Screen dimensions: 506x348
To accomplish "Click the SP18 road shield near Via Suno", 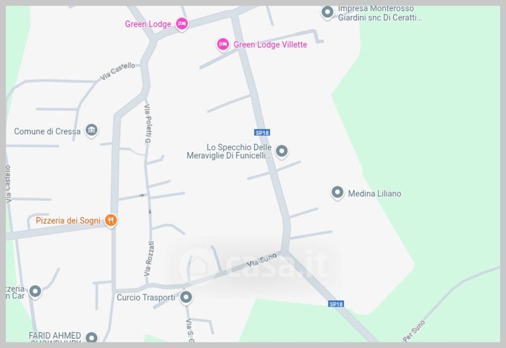I will click(x=336, y=304).
